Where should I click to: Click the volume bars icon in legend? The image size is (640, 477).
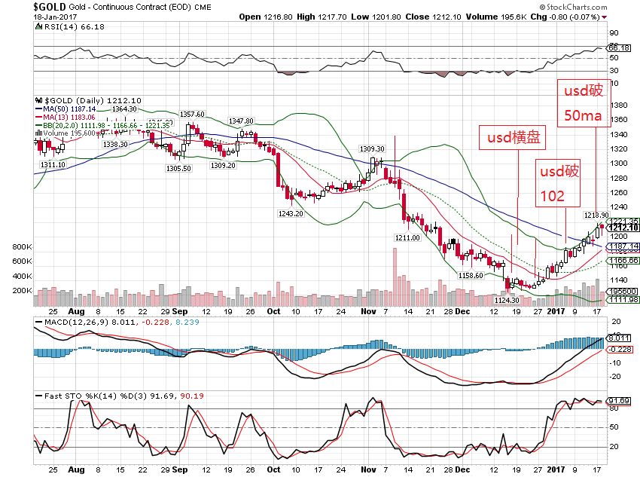pyautogui.click(x=39, y=133)
